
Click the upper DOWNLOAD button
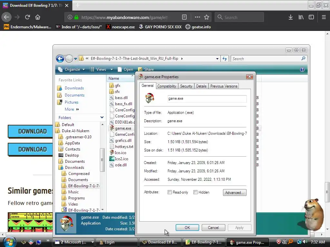coord(31,131)
